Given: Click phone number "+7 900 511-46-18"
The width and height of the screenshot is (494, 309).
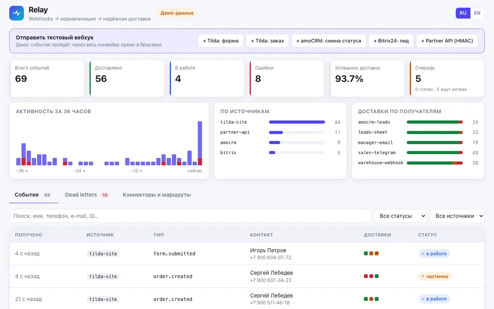Looking at the screenshot, I should [x=271, y=303].
